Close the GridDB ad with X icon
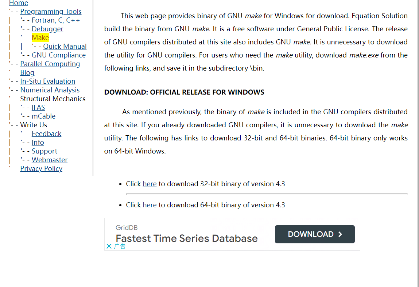The image size is (419, 287). point(109,246)
